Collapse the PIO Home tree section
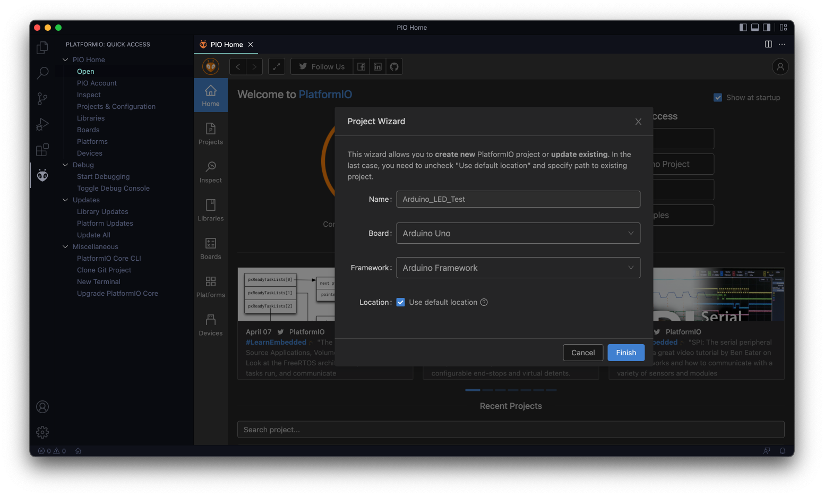824x496 pixels. click(65, 59)
